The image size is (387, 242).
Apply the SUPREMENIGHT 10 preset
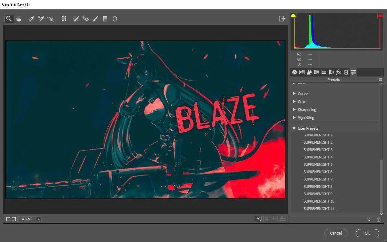coord(319,201)
